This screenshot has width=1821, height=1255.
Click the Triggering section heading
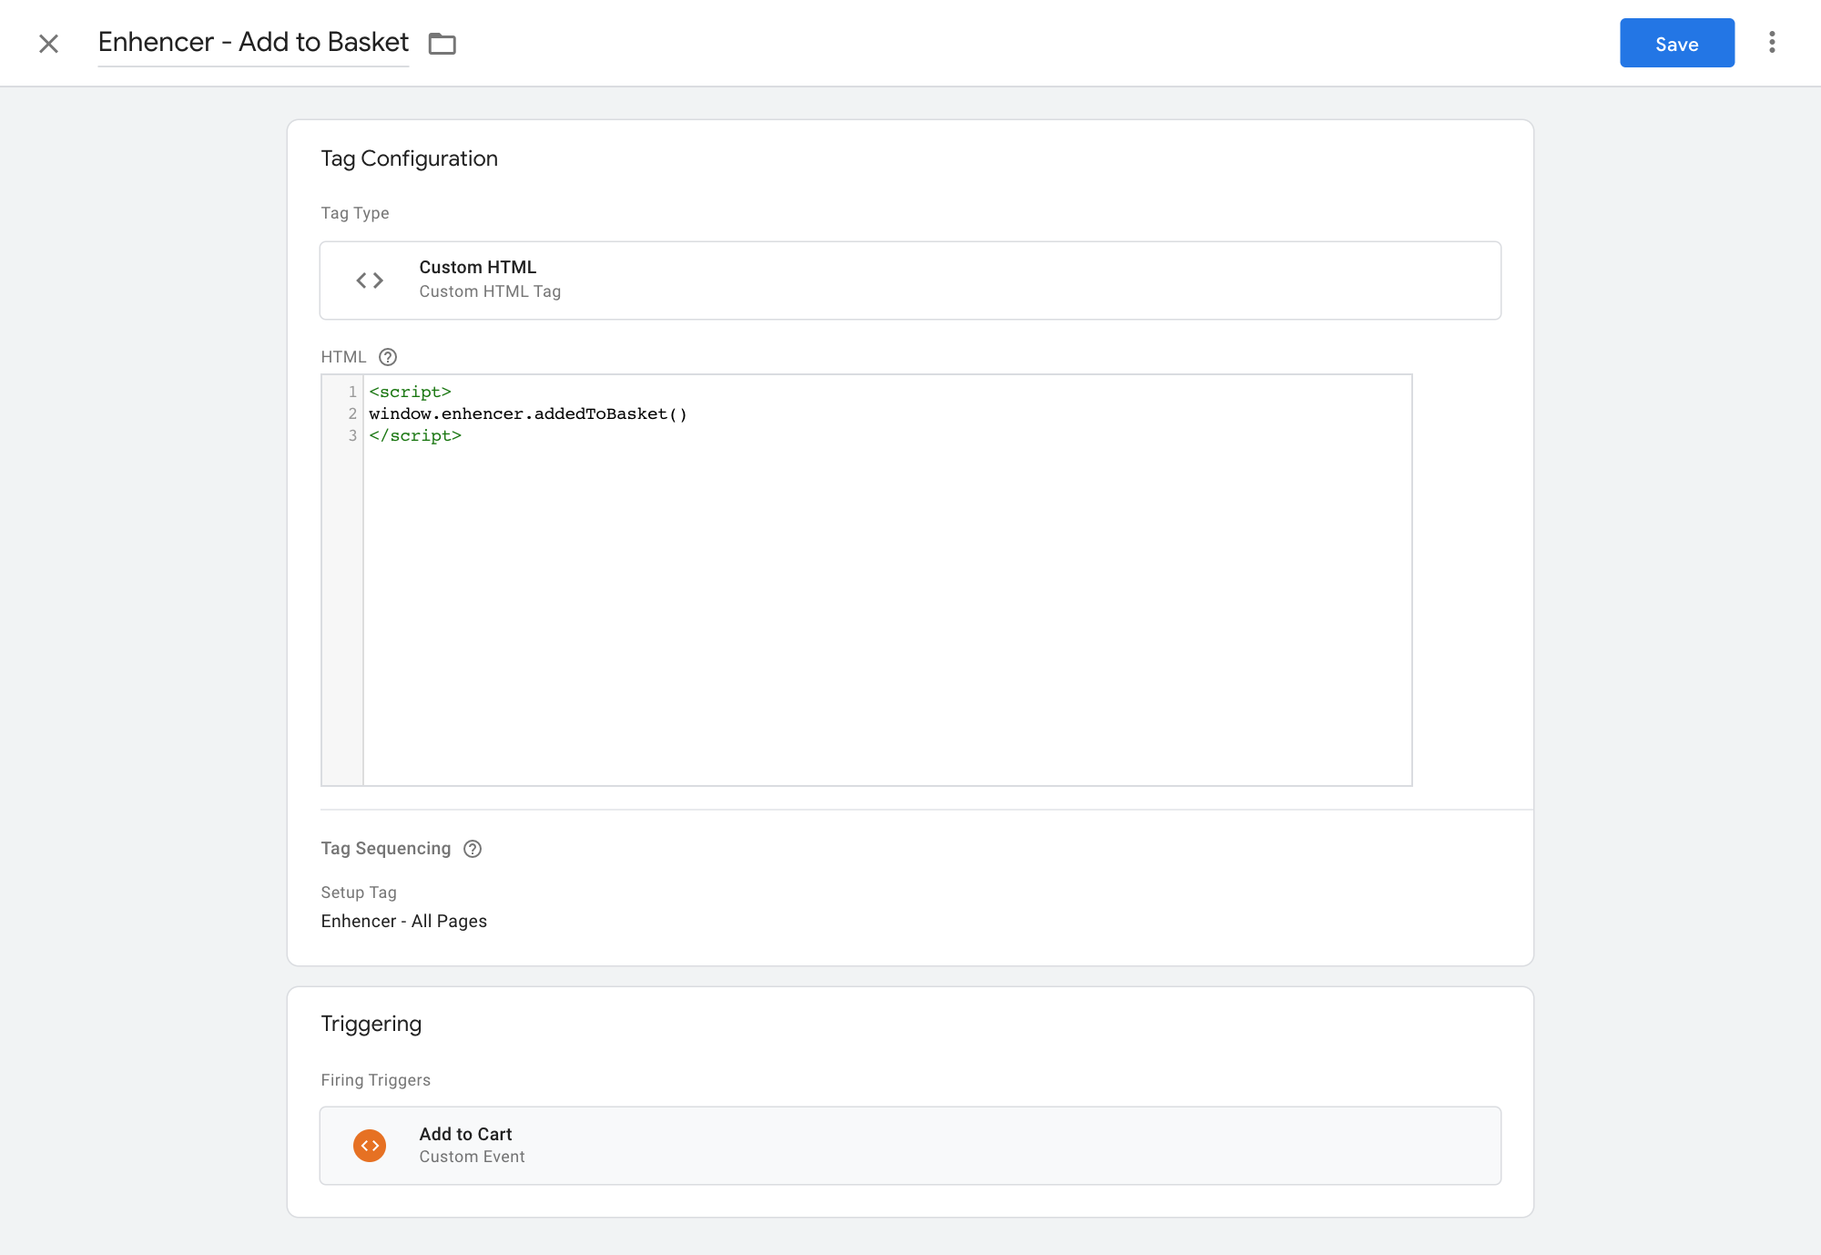pos(371,1024)
